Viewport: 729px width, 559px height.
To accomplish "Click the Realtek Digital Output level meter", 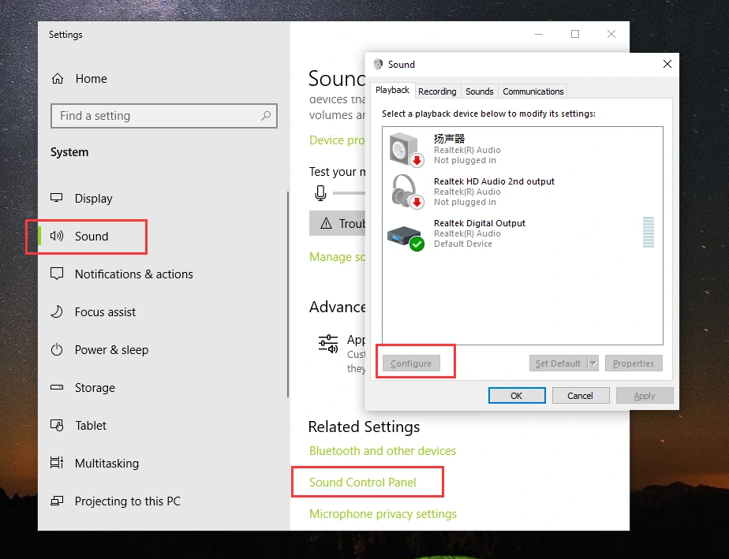I will tap(649, 232).
